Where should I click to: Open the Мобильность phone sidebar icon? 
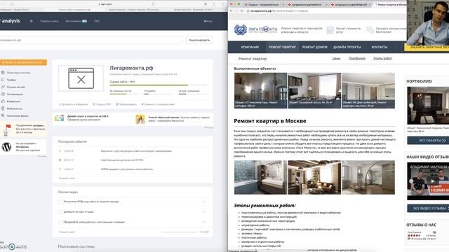[x=3, y=108]
